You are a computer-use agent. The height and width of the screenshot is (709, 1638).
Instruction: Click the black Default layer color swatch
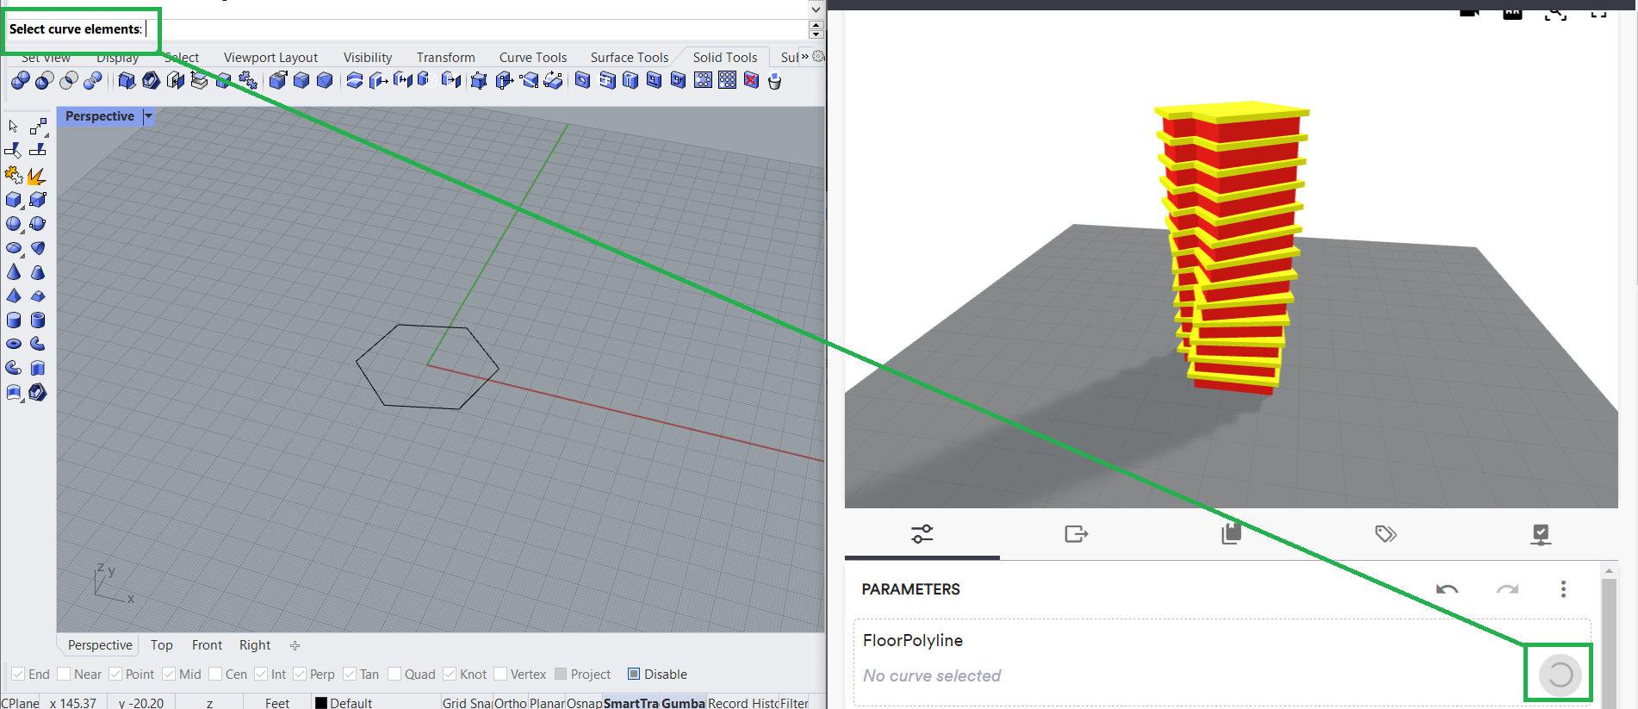tap(321, 702)
